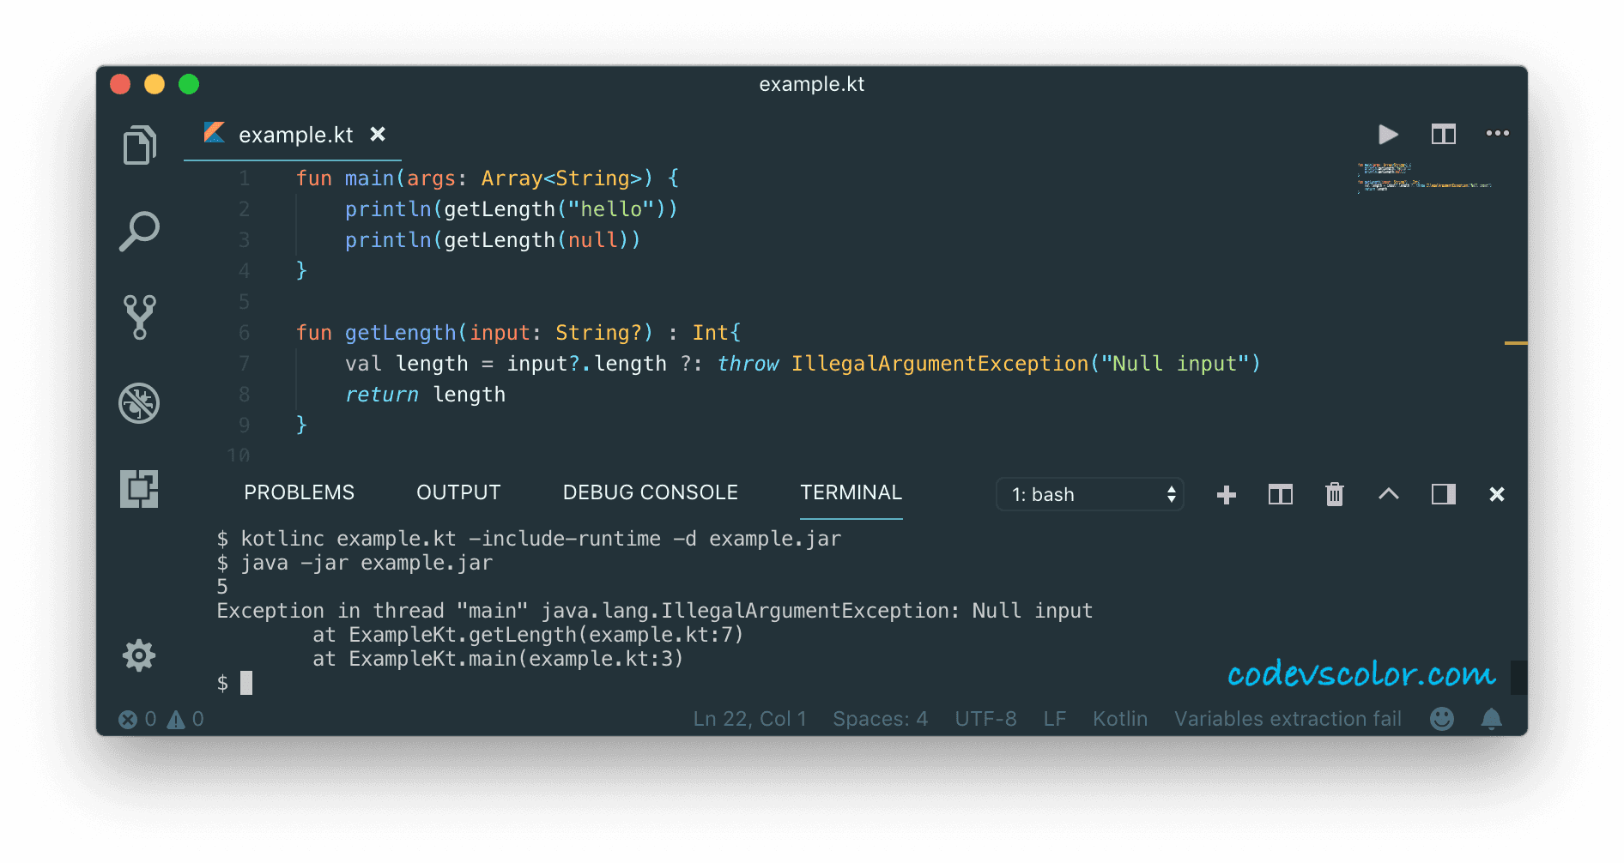Split the terminal pane

click(1281, 495)
